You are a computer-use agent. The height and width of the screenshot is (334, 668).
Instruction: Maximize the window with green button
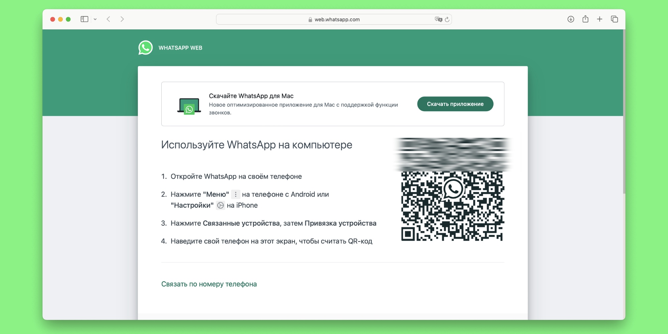point(68,19)
